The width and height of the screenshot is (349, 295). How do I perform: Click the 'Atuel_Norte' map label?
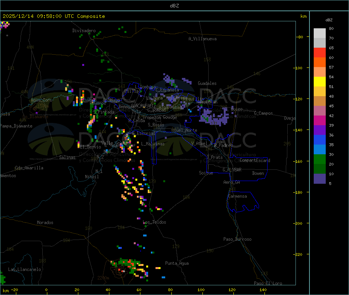pos(184,130)
